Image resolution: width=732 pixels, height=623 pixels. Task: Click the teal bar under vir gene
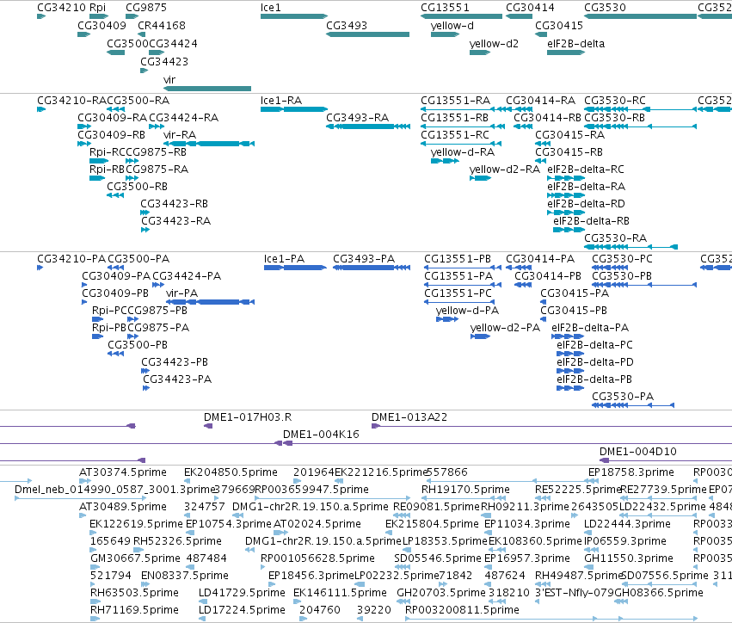207,89
